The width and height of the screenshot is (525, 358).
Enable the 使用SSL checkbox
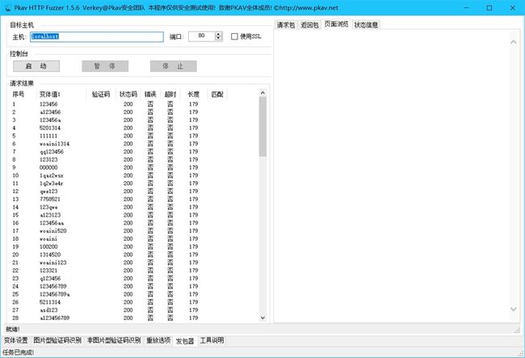(x=234, y=36)
